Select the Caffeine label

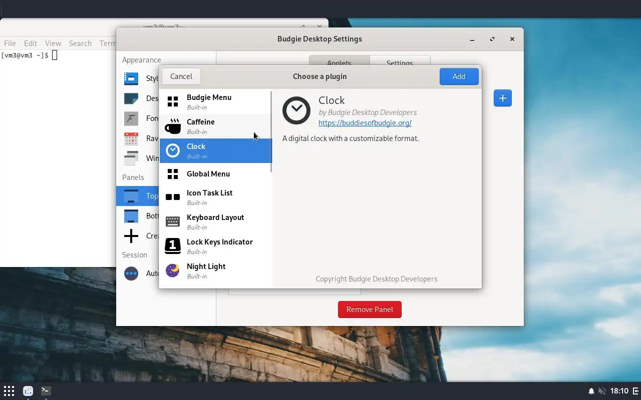(x=201, y=122)
